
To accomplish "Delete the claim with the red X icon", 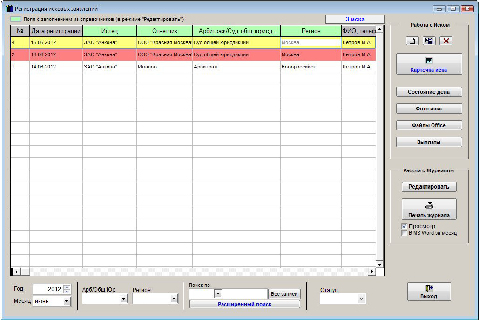I will click(x=445, y=41).
